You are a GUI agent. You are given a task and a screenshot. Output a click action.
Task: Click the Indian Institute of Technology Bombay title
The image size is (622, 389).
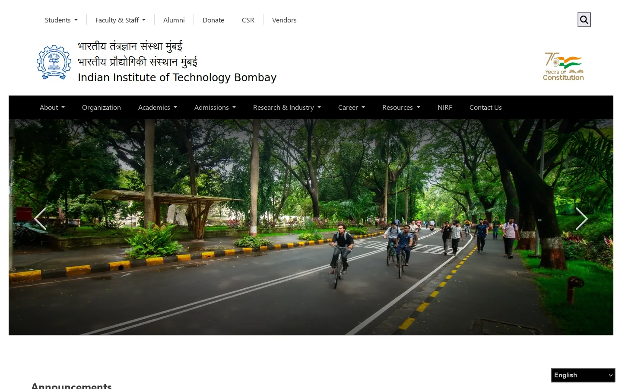(177, 77)
